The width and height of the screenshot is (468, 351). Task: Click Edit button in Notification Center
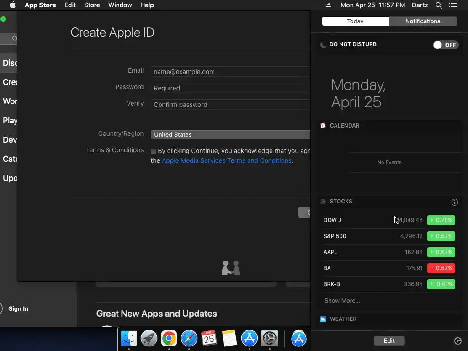tap(389, 340)
